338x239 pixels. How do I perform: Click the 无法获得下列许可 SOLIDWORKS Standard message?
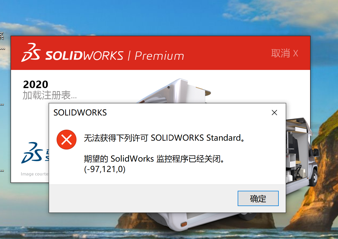[x=164, y=138]
